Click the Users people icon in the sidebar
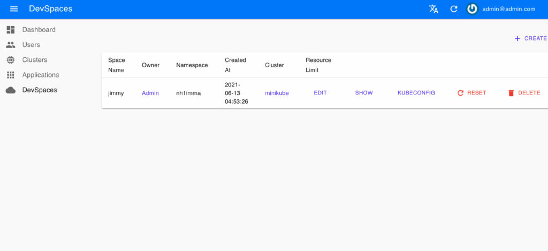This screenshot has height=251, width=548. point(11,45)
